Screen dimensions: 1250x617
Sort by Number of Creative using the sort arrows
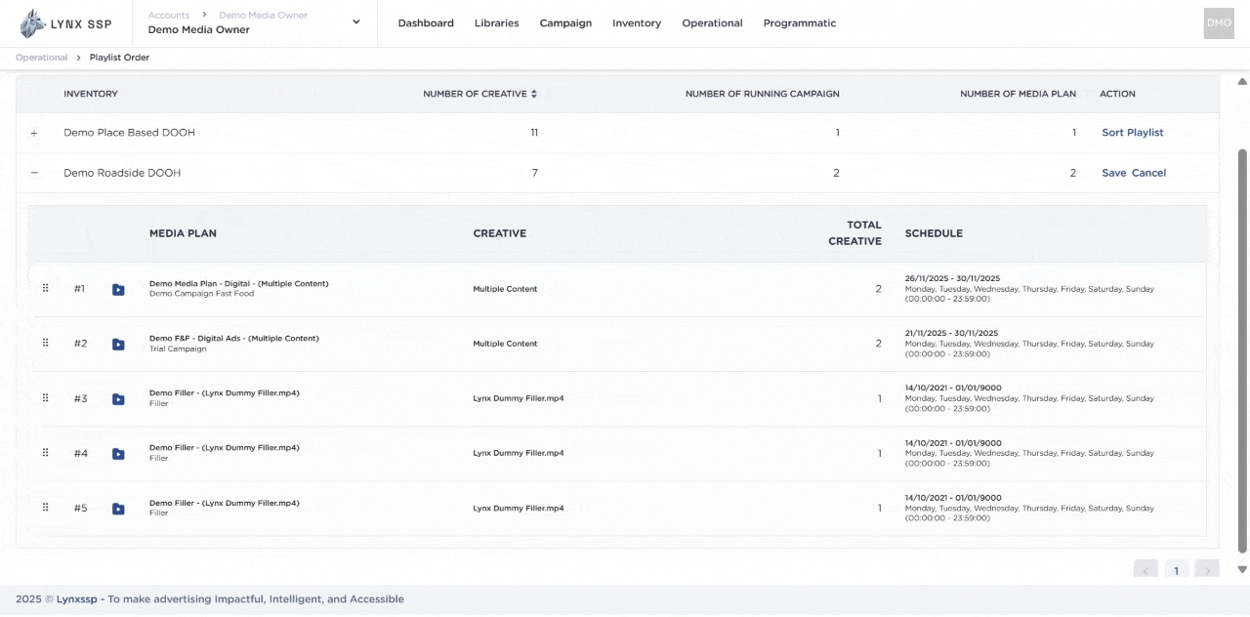click(x=534, y=94)
